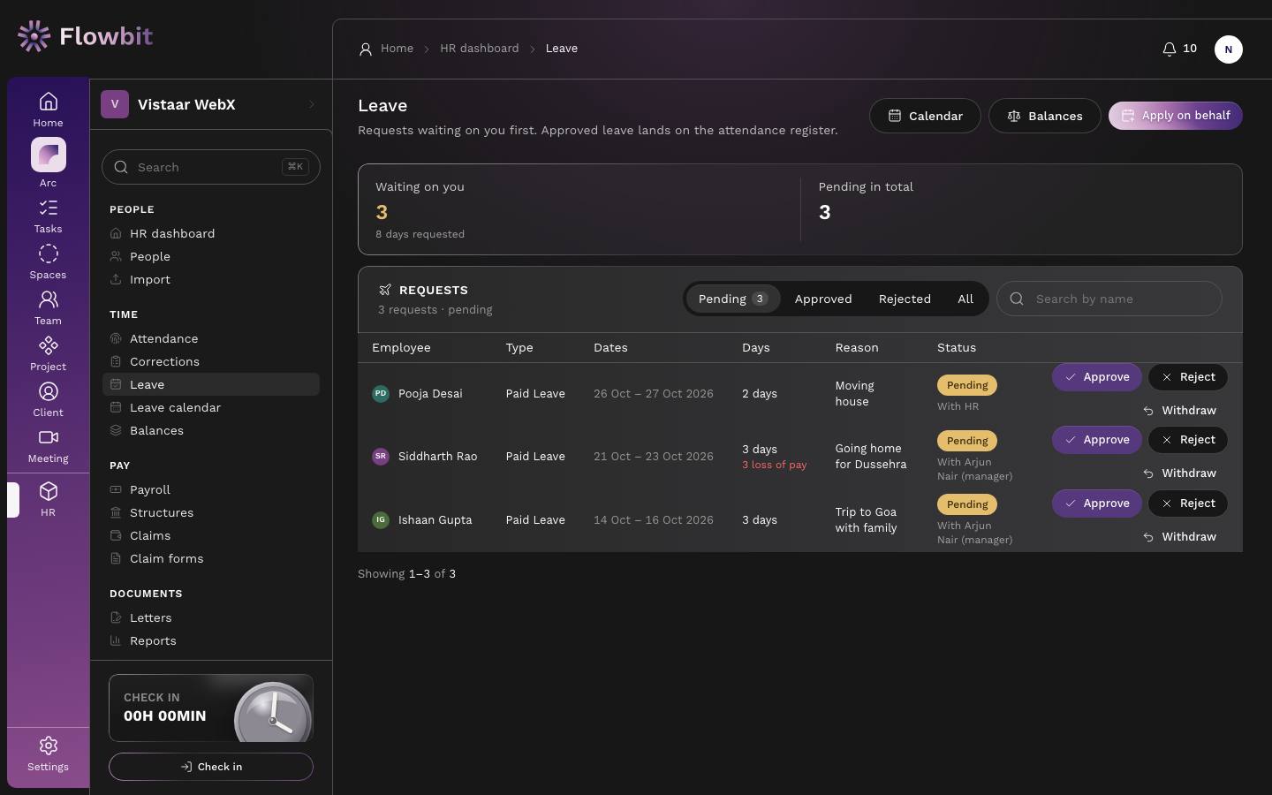The width and height of the screenshot is (1272, 795).
Task: Open Reports in sidebar
Action: click(211, 640)
